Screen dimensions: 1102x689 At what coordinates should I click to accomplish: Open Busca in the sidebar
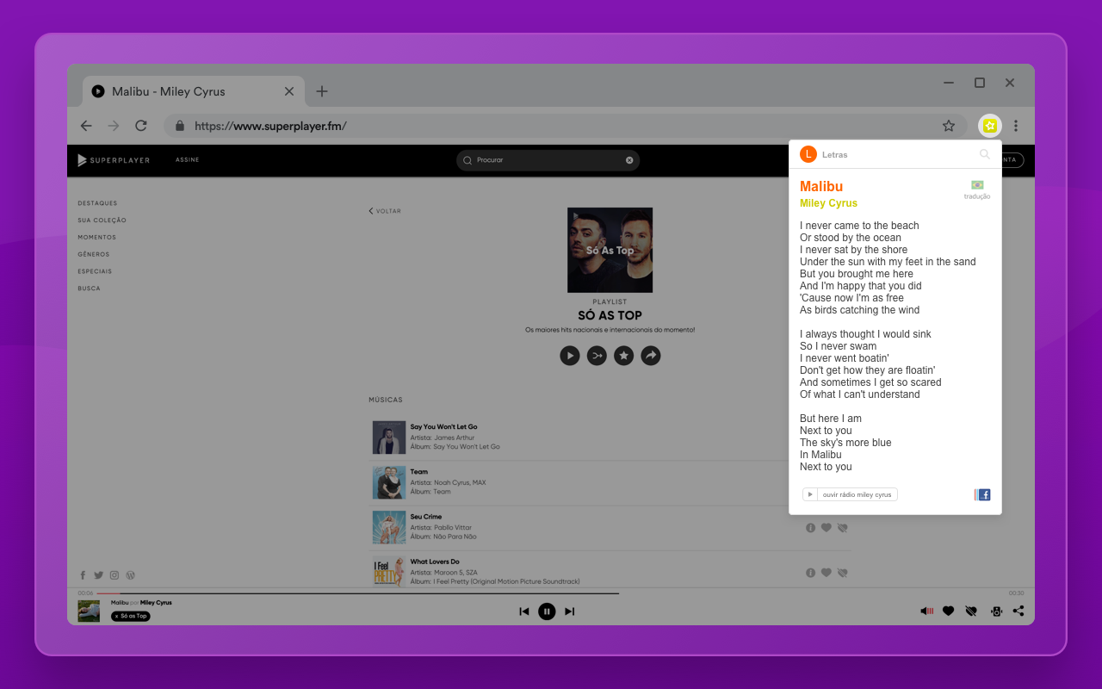(89, 289)
